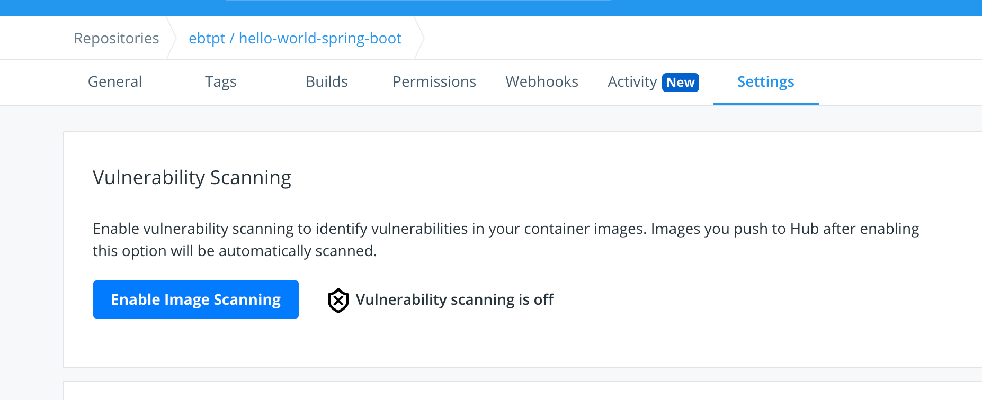Viewport: 982px width, 400px height.
Task: Click the vulnerability scanning description paragraph
Action: point(506,240)
